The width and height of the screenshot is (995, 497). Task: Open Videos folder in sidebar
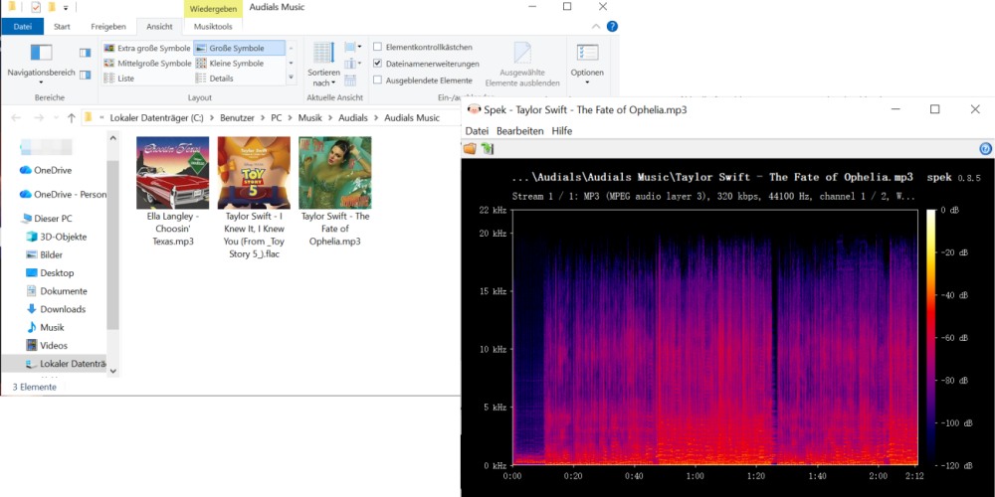pos(46,346)
